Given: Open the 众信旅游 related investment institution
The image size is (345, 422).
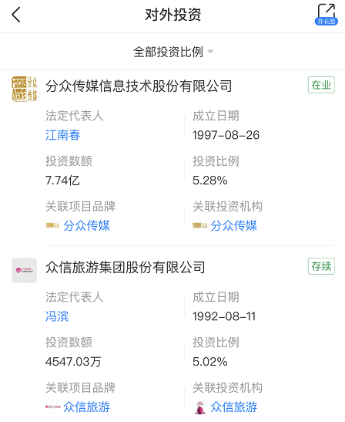Looking at the screenshot, I should pos(233,407).
